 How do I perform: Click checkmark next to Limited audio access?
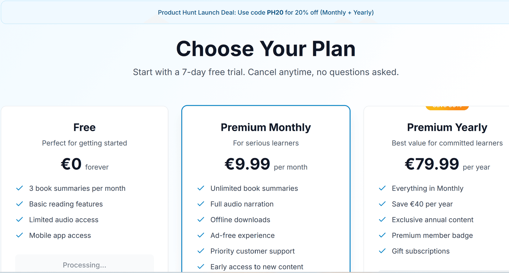point(20,219)
